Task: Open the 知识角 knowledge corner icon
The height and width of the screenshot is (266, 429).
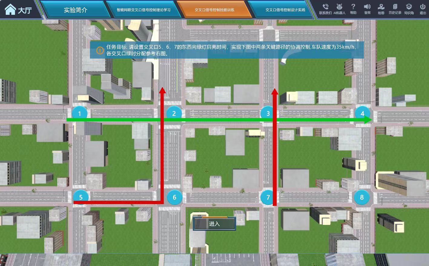Action: coord(409,7)
